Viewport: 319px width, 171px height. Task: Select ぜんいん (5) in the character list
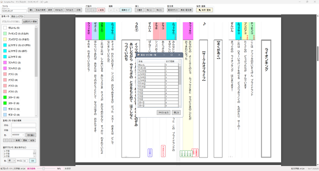tap(18, 28)
